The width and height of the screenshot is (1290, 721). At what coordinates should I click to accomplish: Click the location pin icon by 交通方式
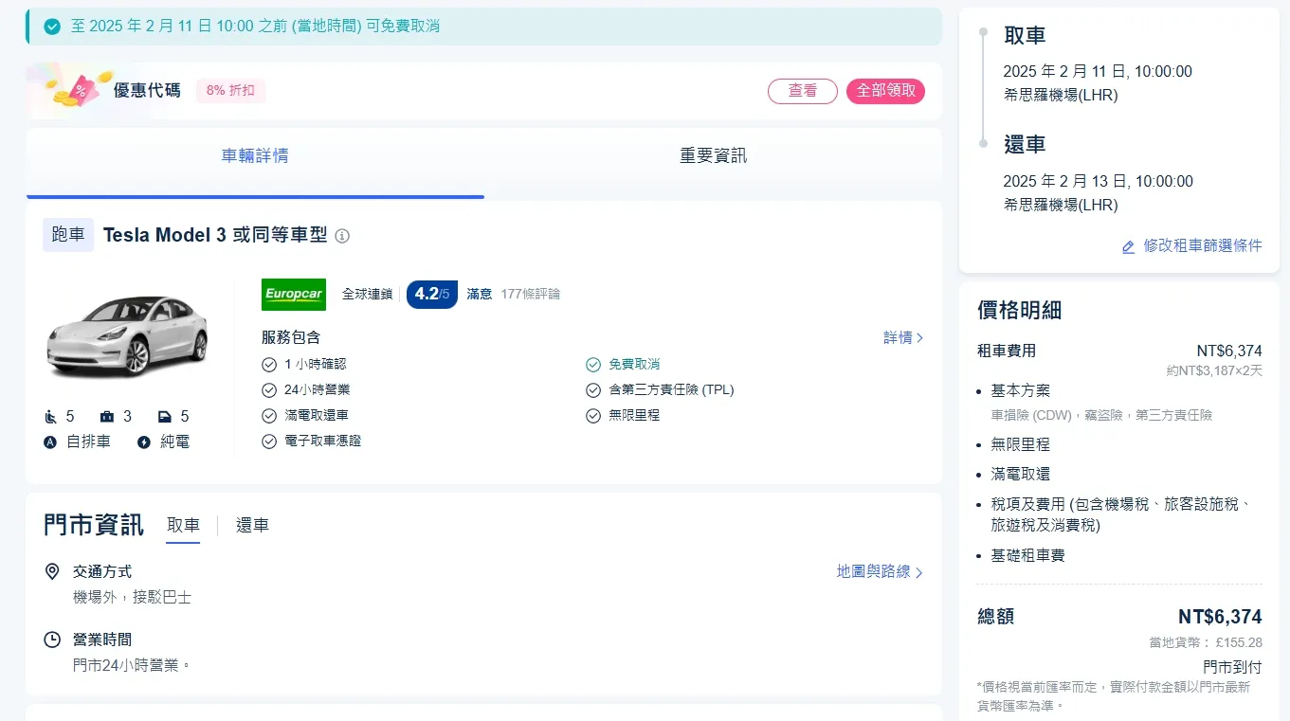click(52, 571)
